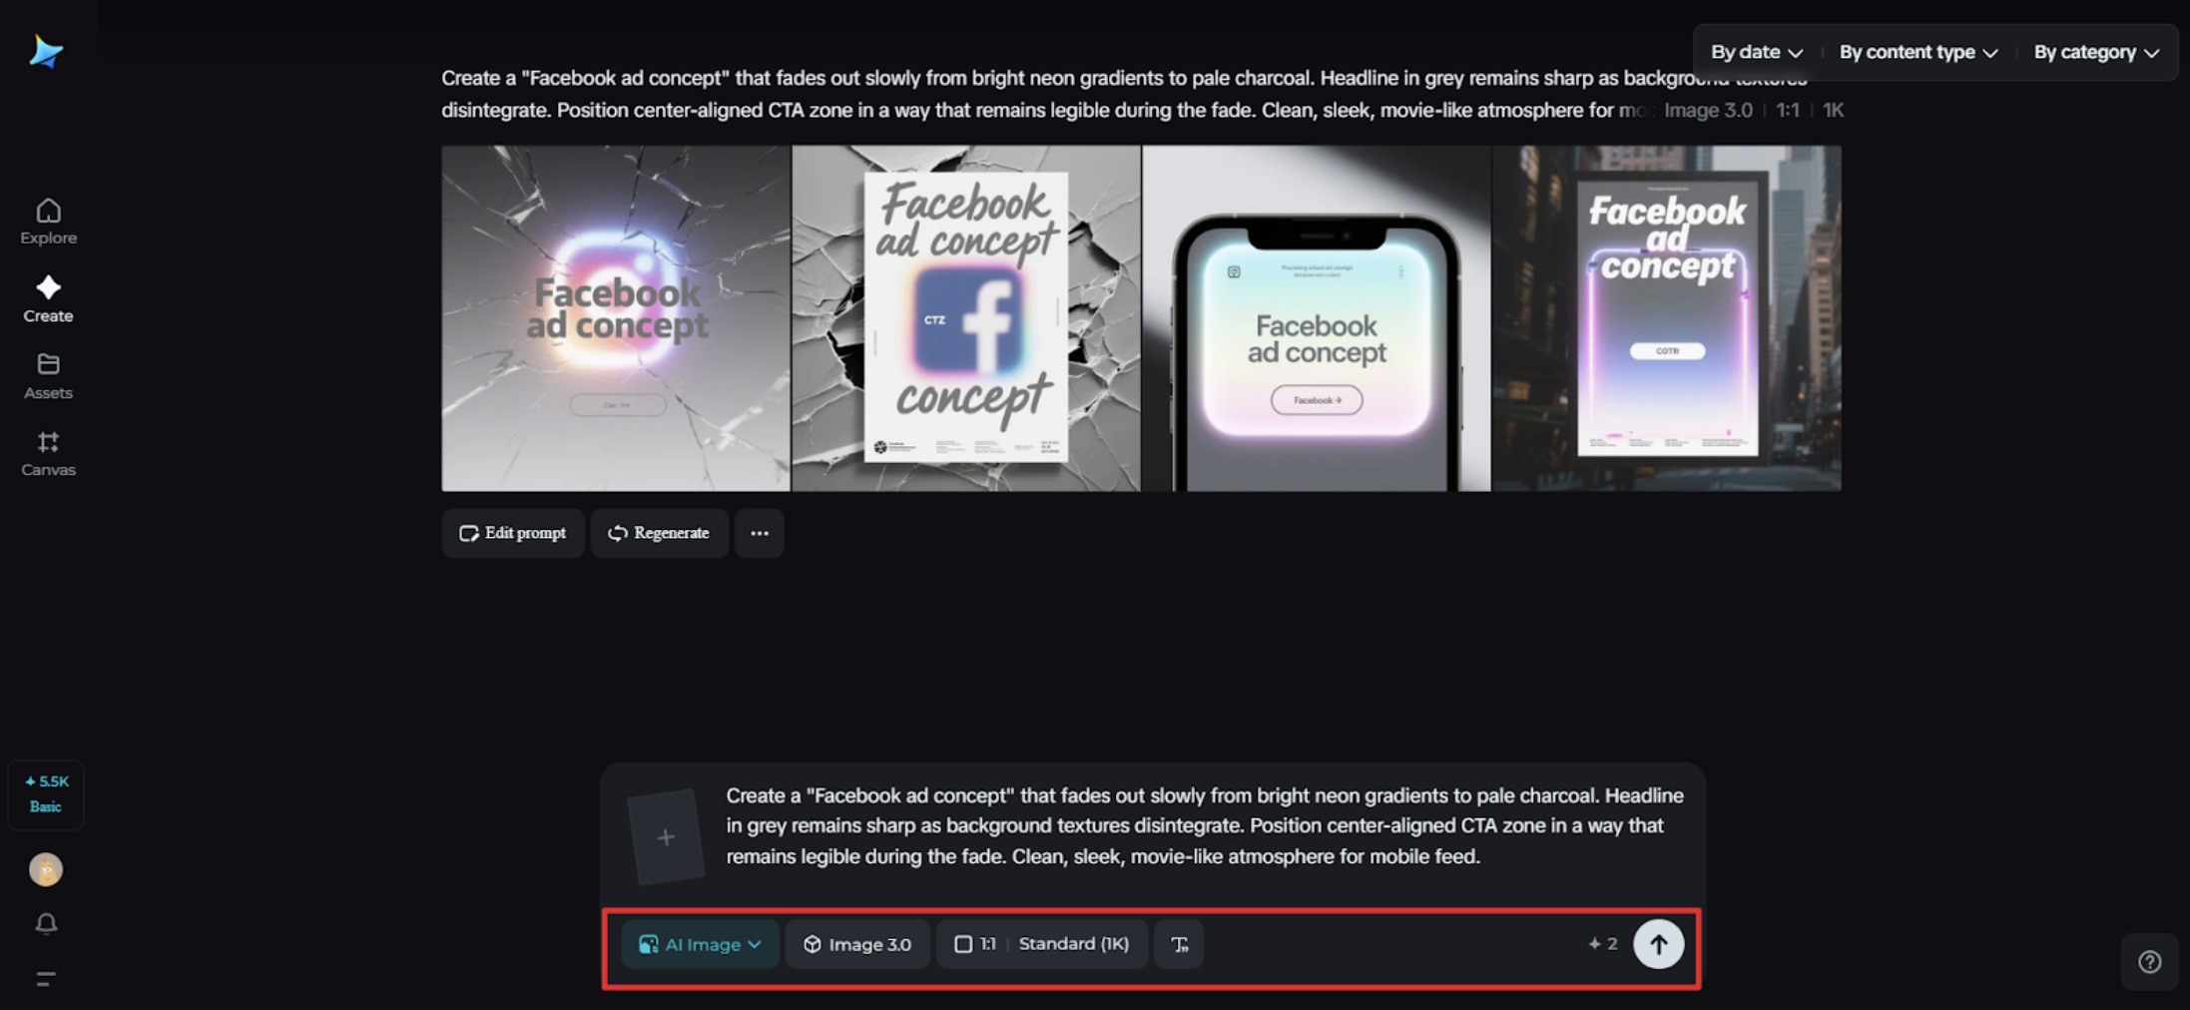This screenshot has width=2190, height=1010.
Task: Open the 1:1 Standard (1K) ratio settings
Action: pyautogui.click(x=1041, y=944)
